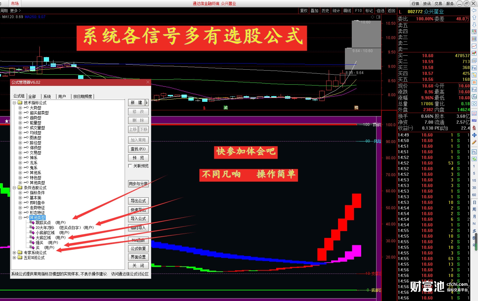478x301 pixels.
Task: Click the wavy multi-line indicator icon in sidebar
Action: pyautogui.click(x=474, y=113)
